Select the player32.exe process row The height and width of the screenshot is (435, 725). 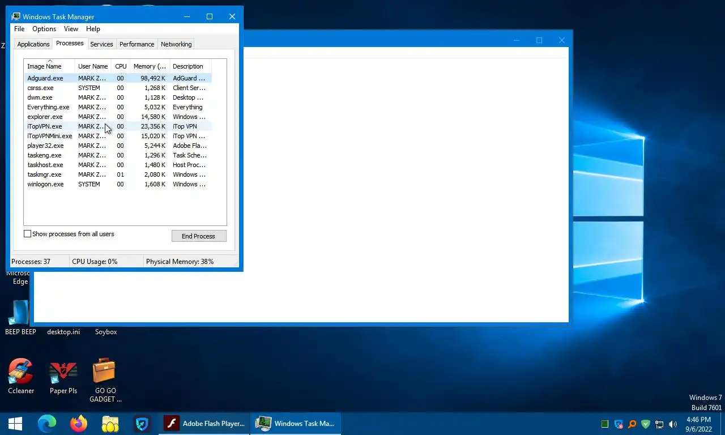[118, 146]
